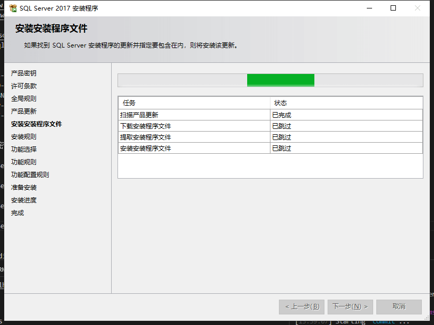Screen dimensions: 434x325
Task: Go to the 安装进度 step
Action: click(24, 200)
